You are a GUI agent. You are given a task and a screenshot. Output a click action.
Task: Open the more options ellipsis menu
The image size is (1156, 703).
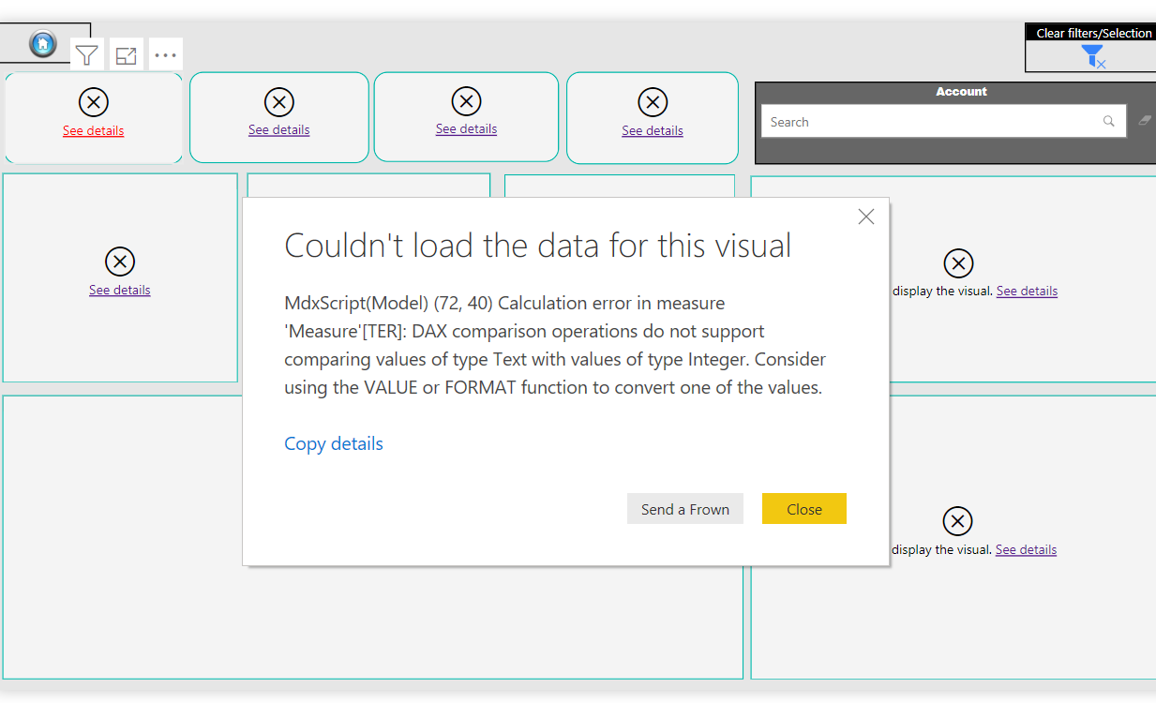coord(166,55)
